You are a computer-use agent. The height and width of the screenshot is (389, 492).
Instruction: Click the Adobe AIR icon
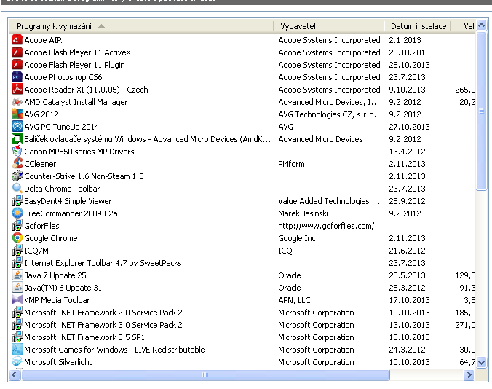click(x=17, y=40)
